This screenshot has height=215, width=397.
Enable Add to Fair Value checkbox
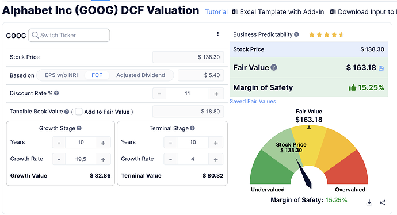point(79,112)
